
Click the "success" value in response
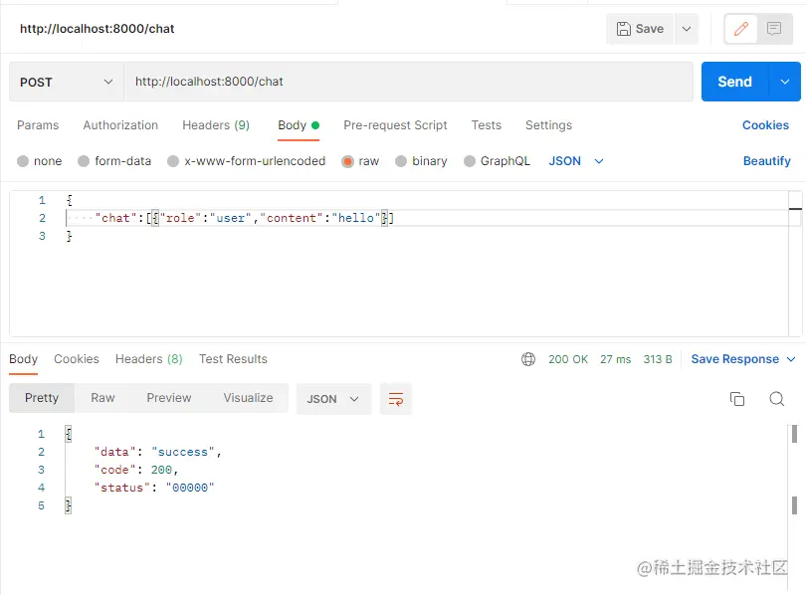point(182,452)
